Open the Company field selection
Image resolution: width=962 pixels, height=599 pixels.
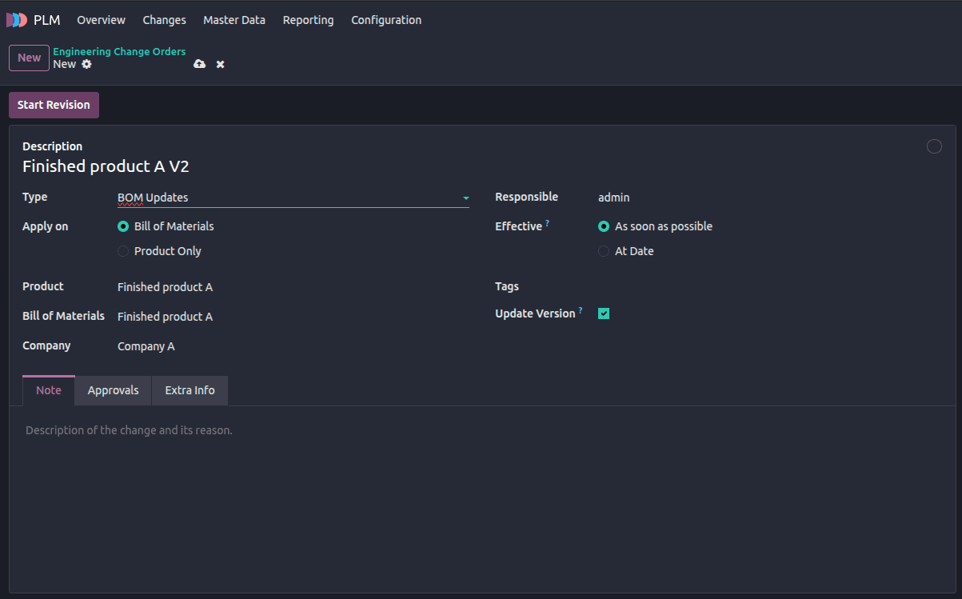(x=293, y=346)
